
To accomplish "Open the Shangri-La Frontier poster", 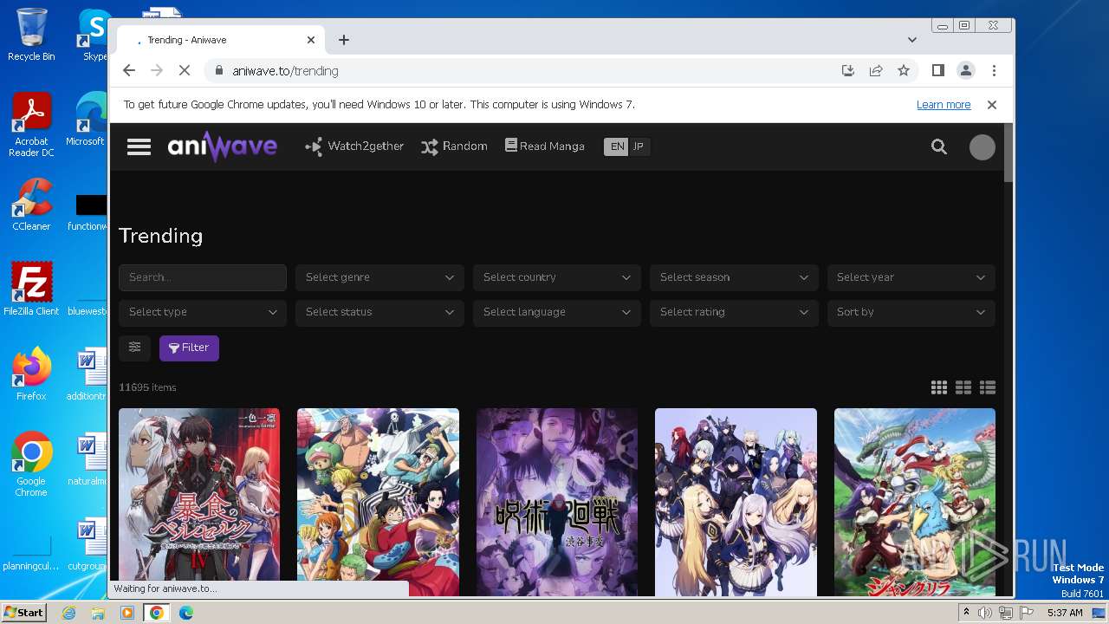I will pos(915,502).
